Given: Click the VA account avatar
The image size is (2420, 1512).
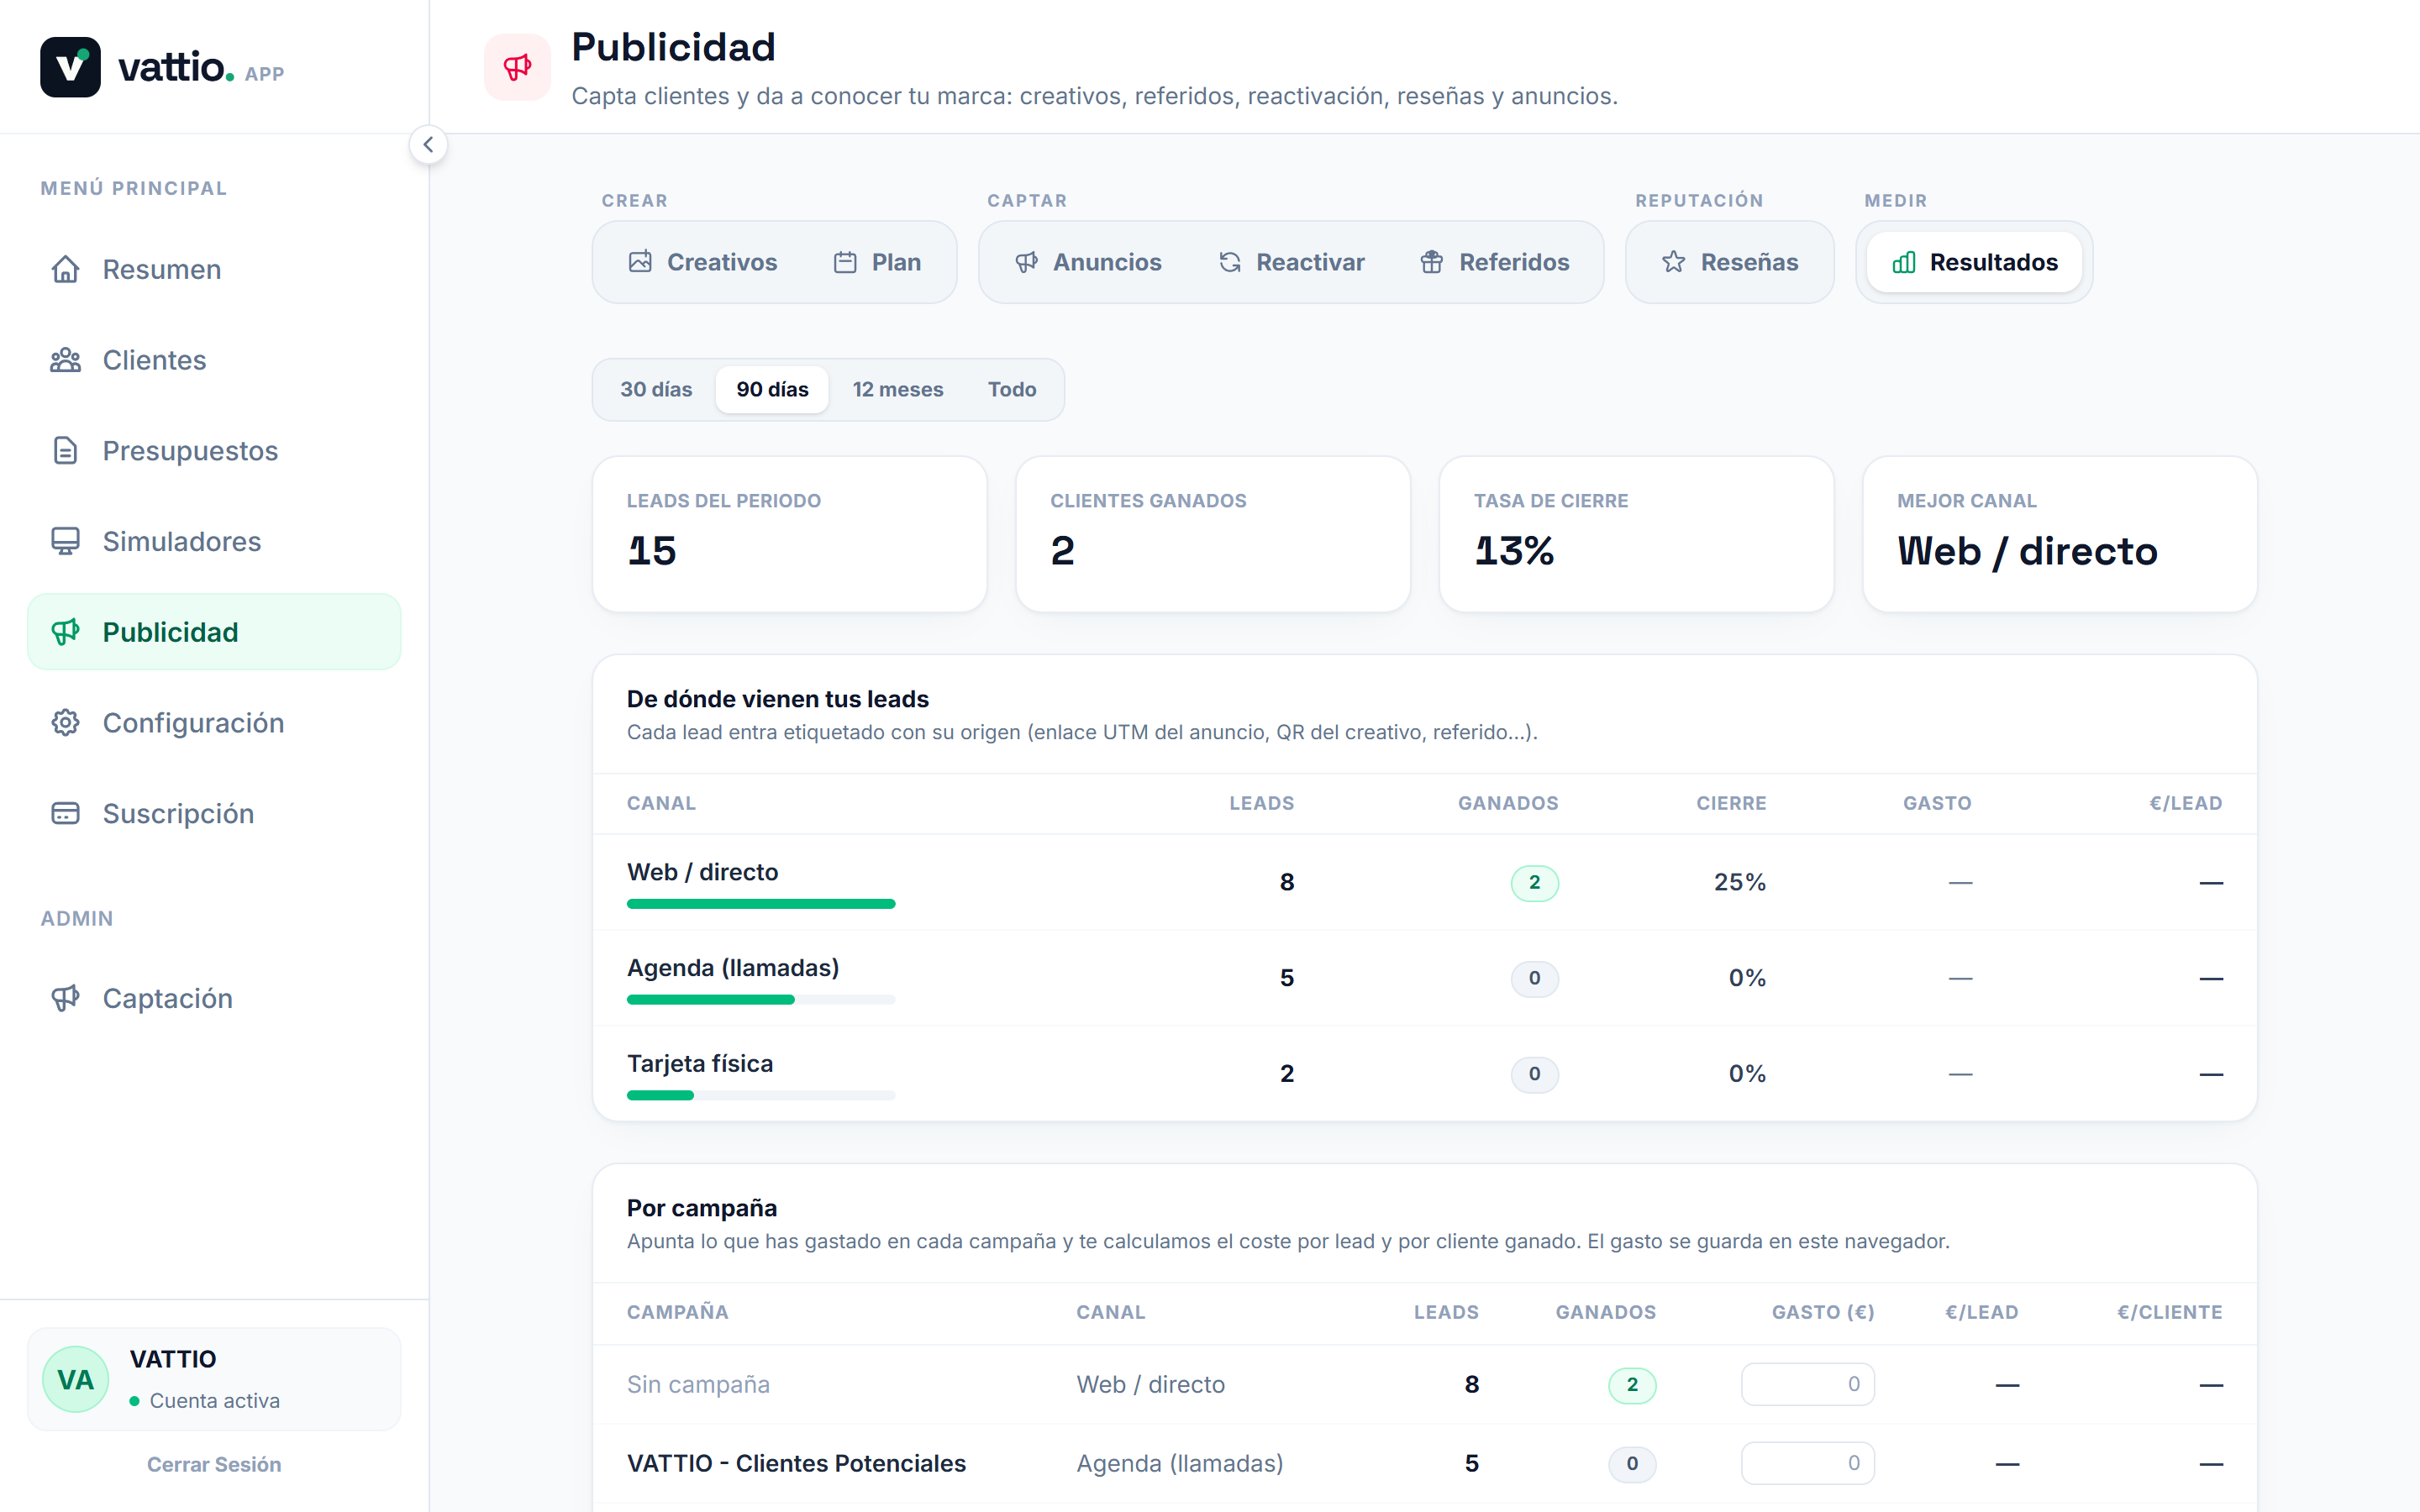Looking at the screenshot, I should point(75,1379).
